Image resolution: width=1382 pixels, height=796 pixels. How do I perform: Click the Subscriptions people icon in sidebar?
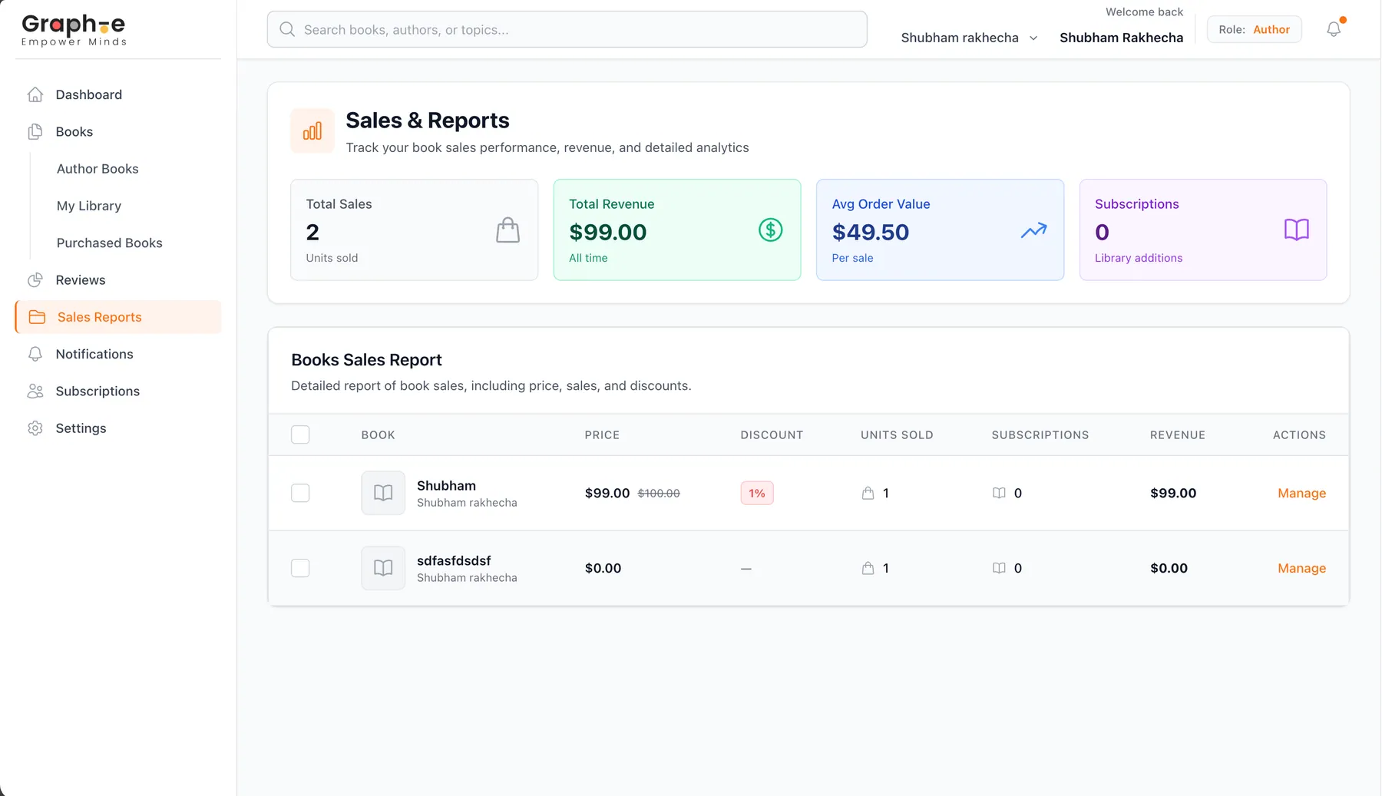[x=35, y=391]
